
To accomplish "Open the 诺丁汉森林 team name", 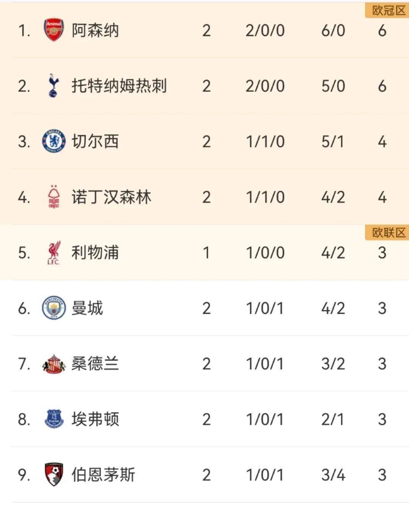I will click(x=111, y=197).
